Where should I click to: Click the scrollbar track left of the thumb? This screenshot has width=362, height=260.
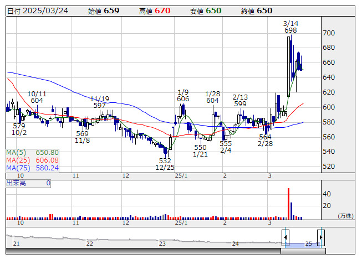[143, 251]
